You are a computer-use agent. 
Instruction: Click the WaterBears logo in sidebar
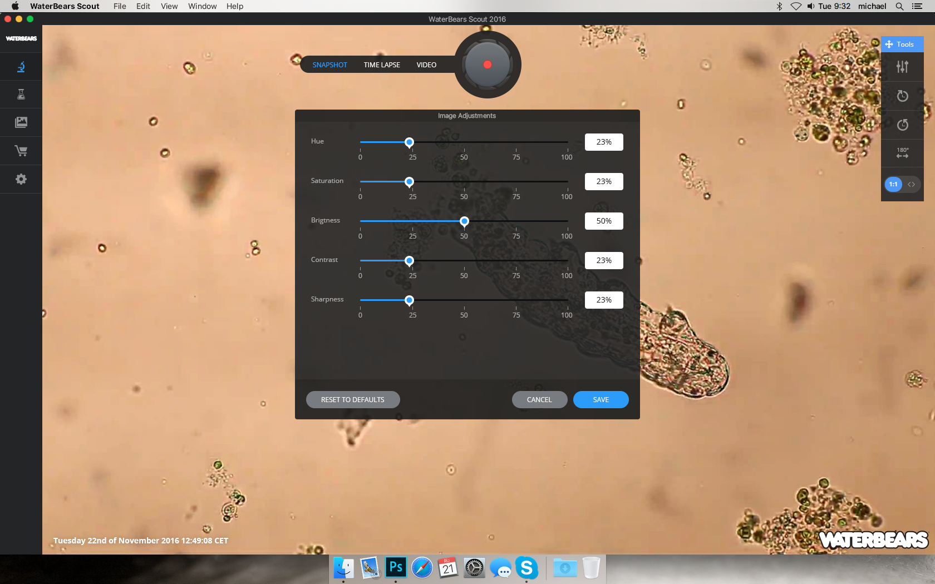click(x=21, y=38)
